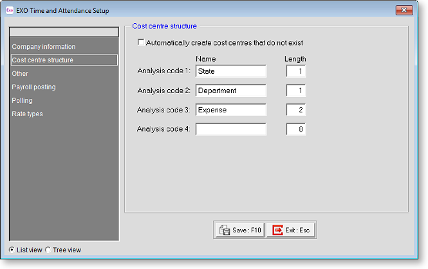Click the Length field for Analysis code 3
The width and height of the screenshot is (428, 269).
click(295, 110)
